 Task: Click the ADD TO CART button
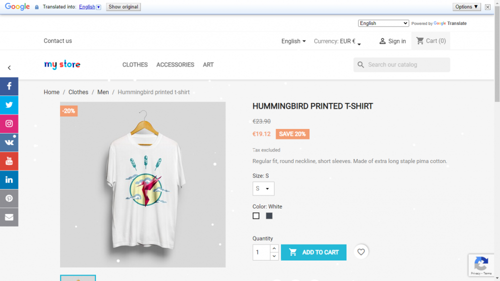[x=314, y=252]
